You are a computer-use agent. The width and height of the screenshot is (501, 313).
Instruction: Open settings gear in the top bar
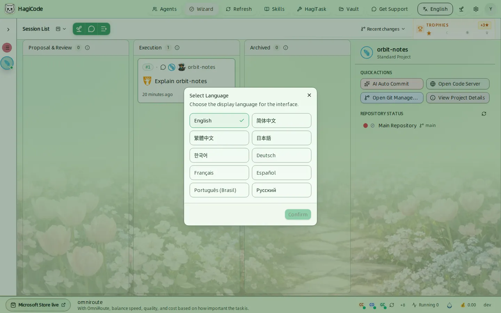[476, 9]
